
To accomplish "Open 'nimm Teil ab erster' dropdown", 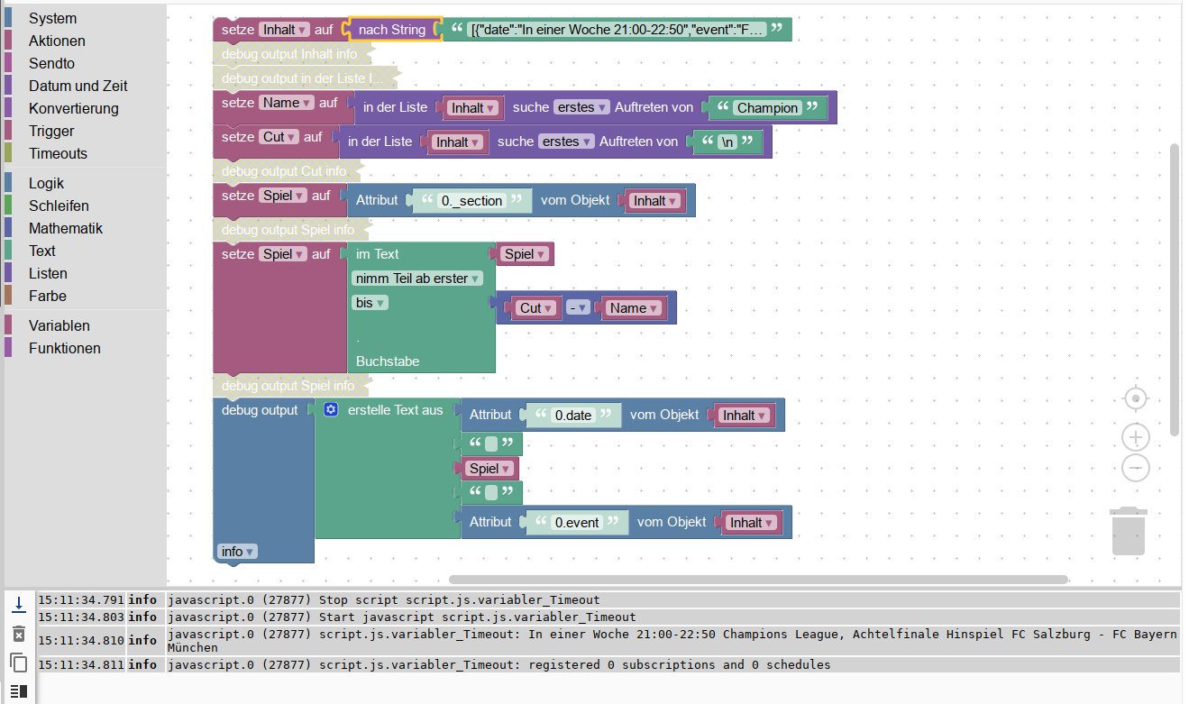I will coord(417,279).
